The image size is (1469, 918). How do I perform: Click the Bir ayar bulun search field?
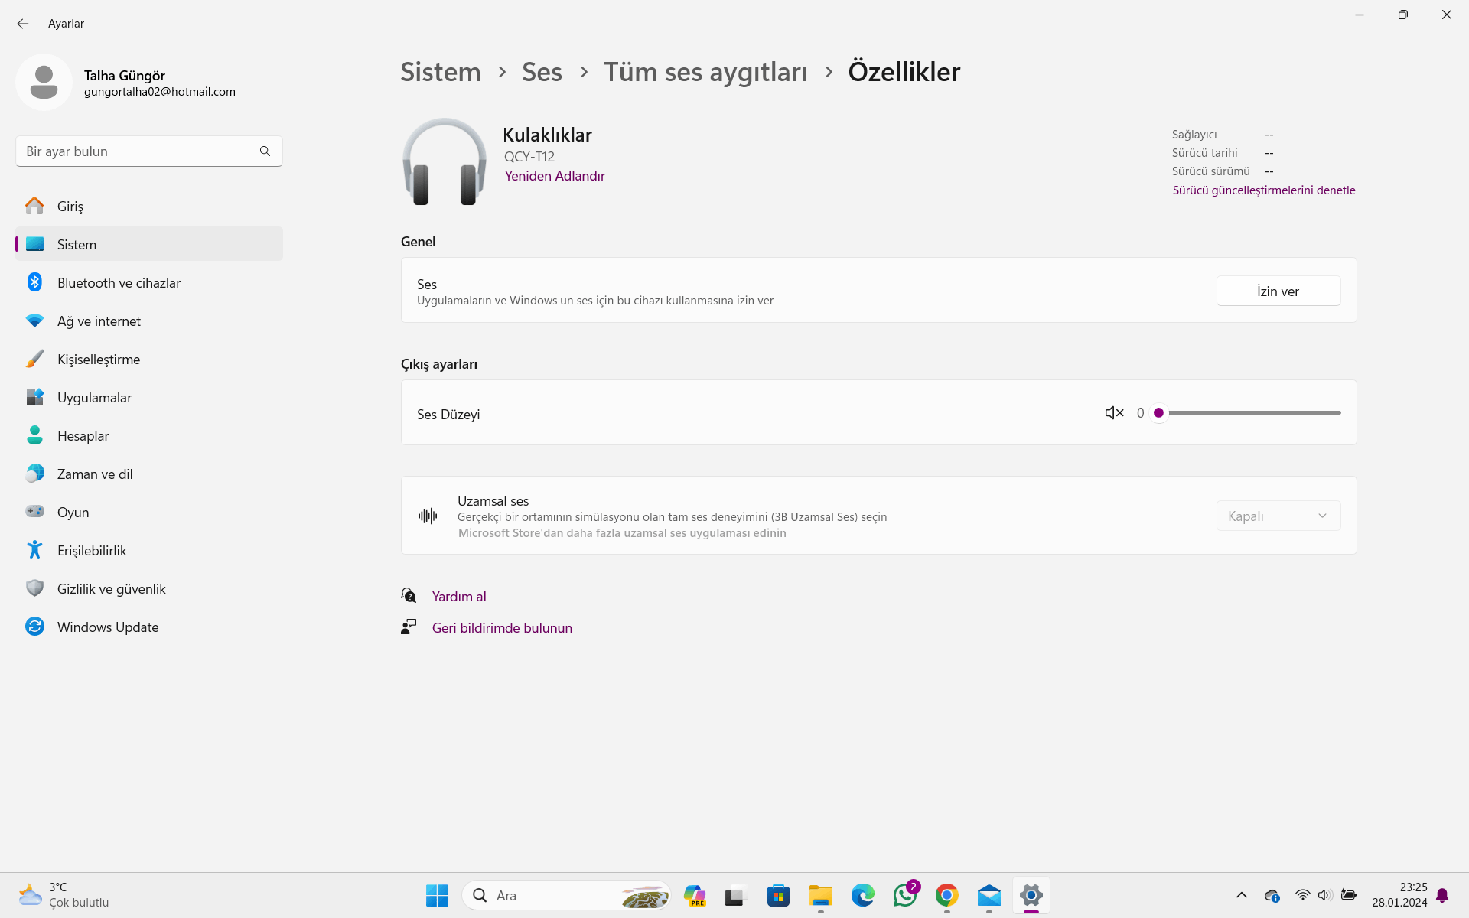tap(138, 151)
